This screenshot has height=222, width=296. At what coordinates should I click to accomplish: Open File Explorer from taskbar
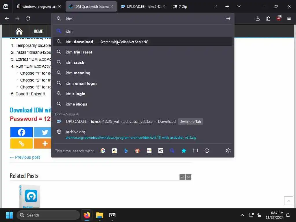pos(100,215)
